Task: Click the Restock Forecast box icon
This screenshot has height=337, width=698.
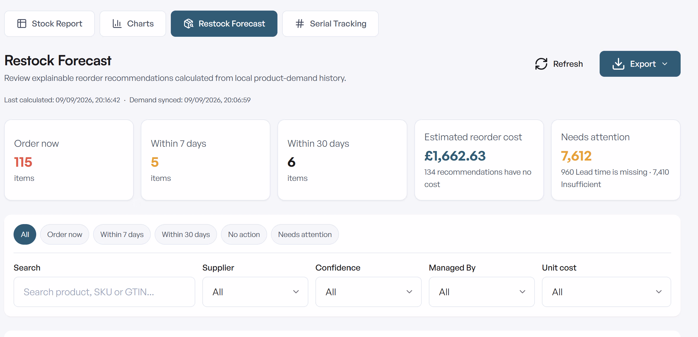Action: pos(188,24)
